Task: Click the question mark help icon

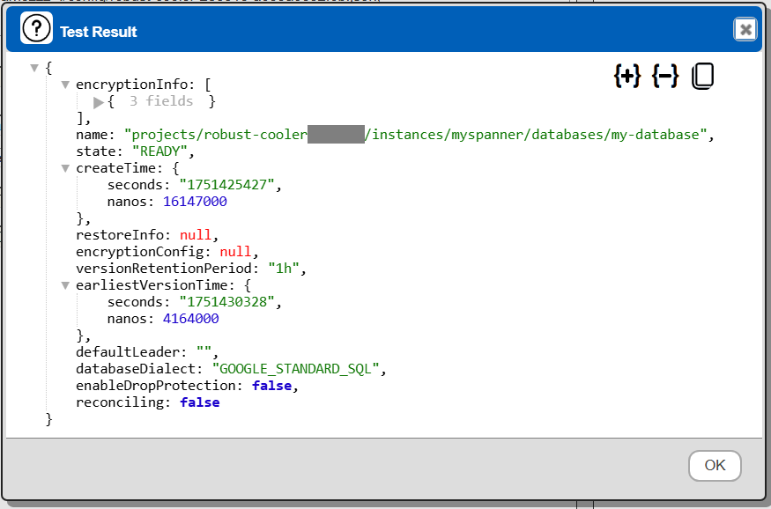Action: [x=37, y=31]
